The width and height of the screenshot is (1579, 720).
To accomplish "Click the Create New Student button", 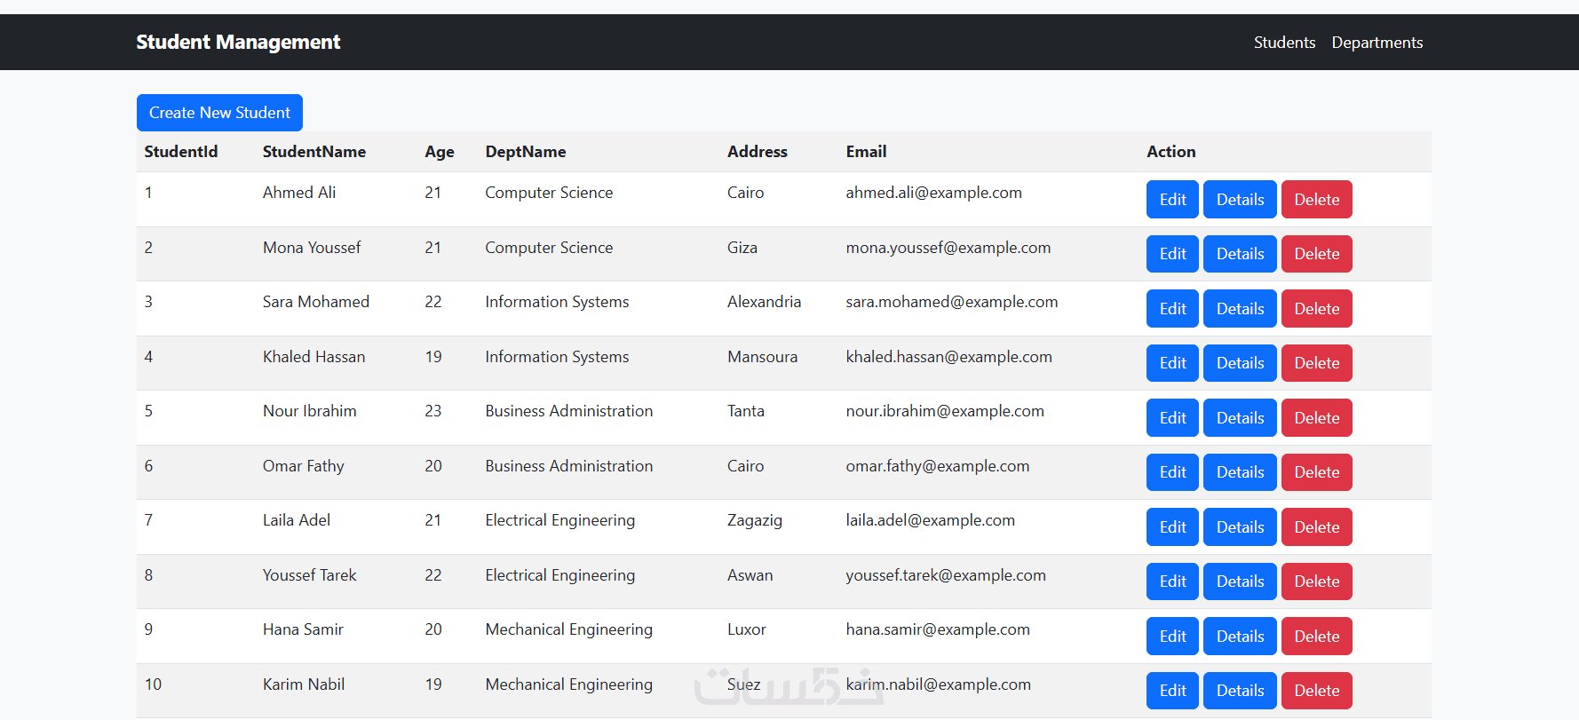I will [219, 113].
